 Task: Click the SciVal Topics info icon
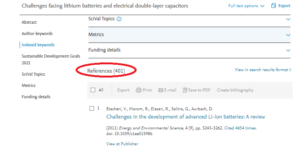tap(119, 19)
